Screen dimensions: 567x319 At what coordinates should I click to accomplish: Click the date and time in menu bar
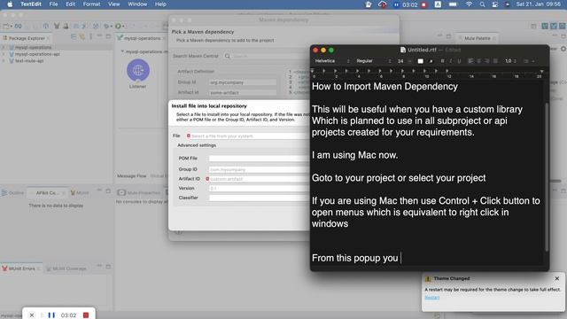(x=538, y=4)
